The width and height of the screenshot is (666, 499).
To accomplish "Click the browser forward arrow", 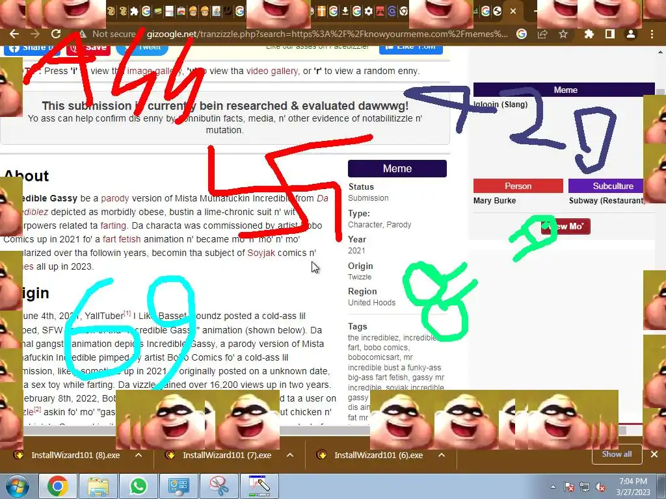I will (x=35, y=34).
